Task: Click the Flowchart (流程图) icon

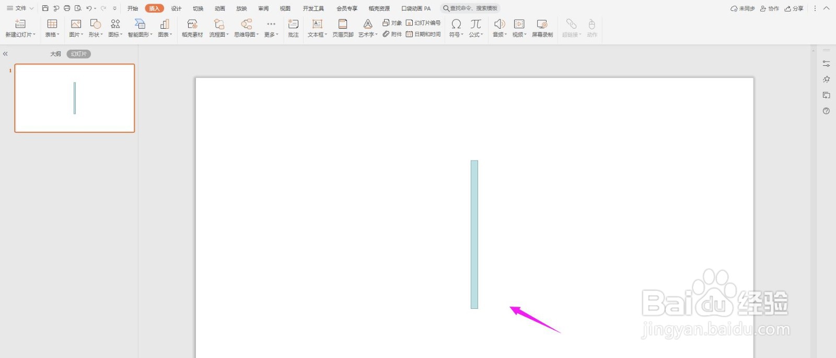Action: pyautogui.click(x=219, y=24)
